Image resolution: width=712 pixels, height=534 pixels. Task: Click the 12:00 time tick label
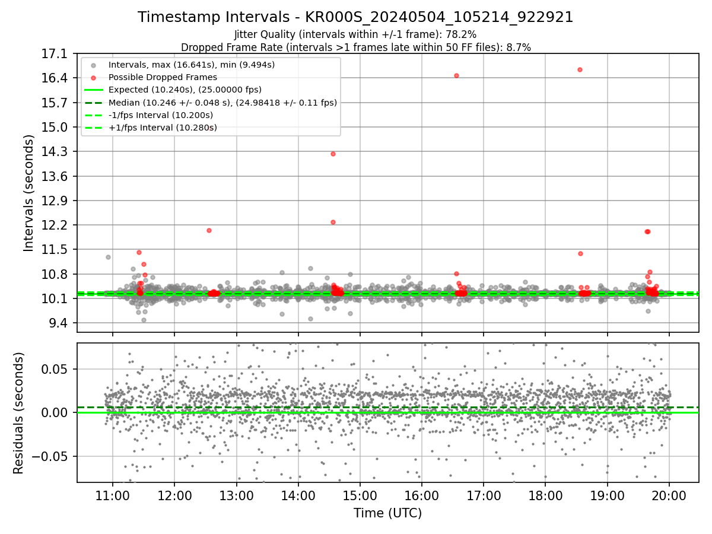click(174, 495)
